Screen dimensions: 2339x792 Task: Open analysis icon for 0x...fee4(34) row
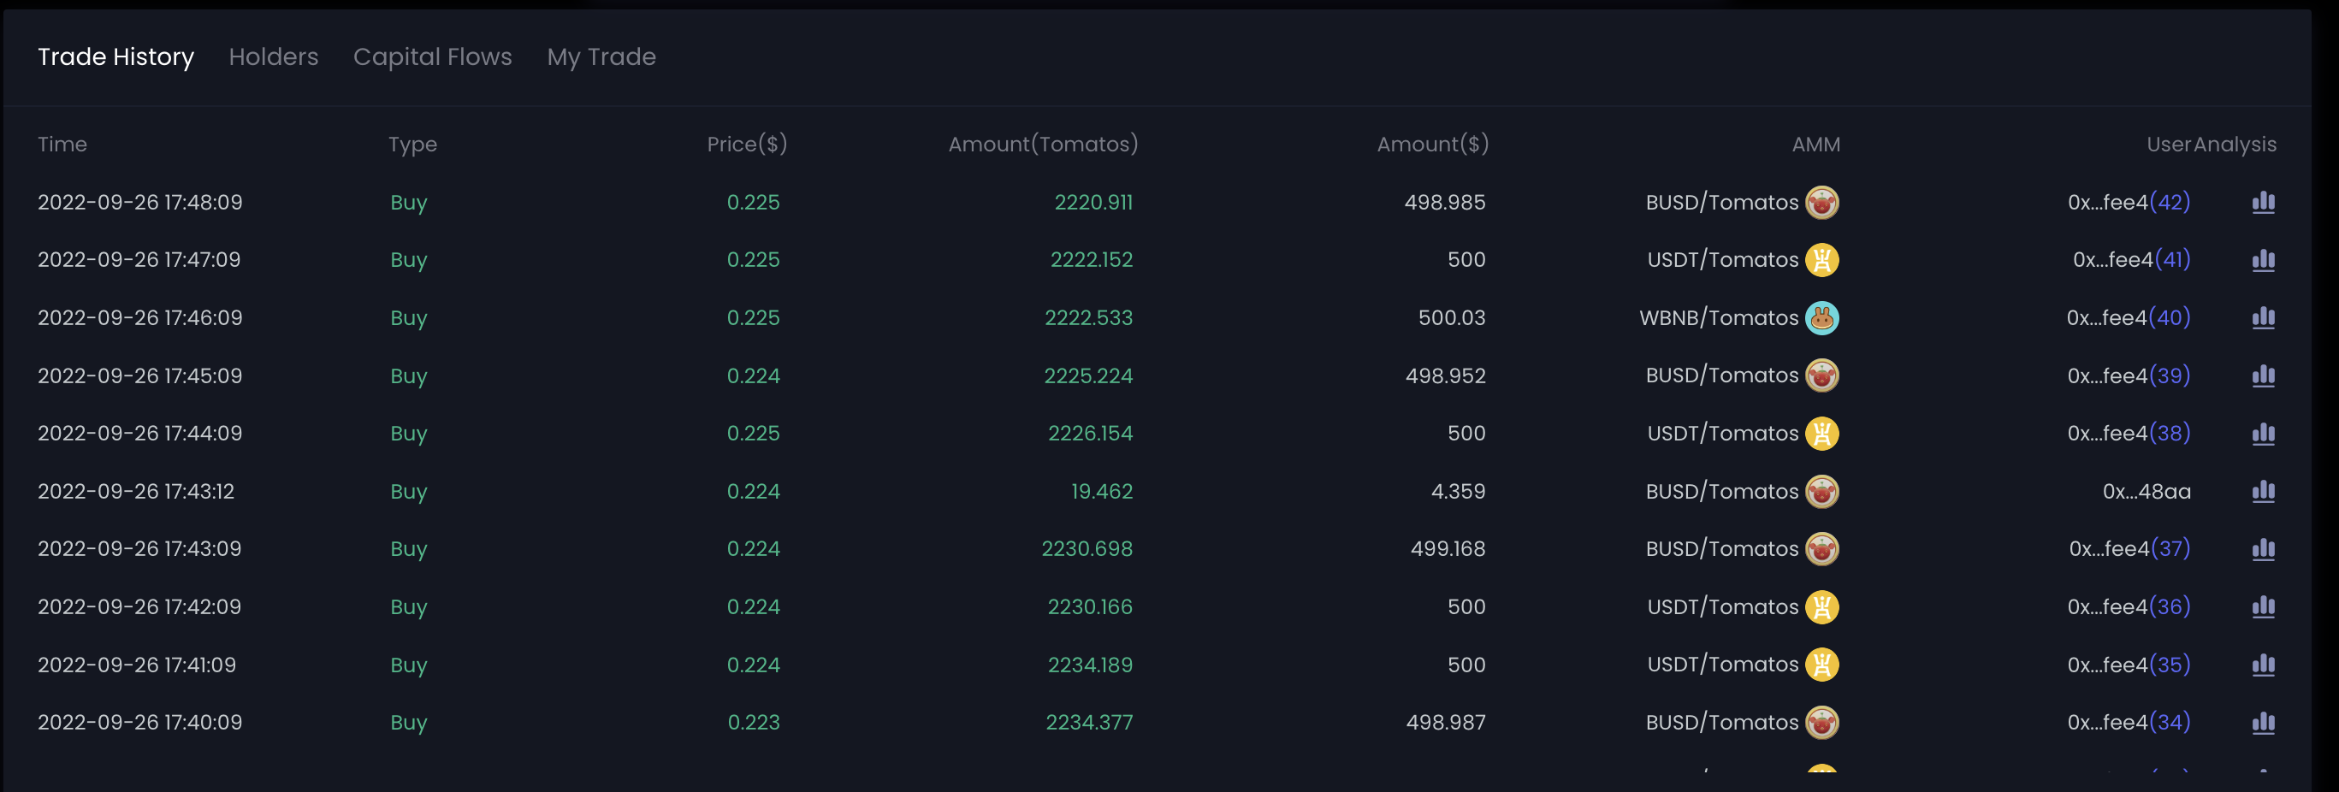point(2263,723)
